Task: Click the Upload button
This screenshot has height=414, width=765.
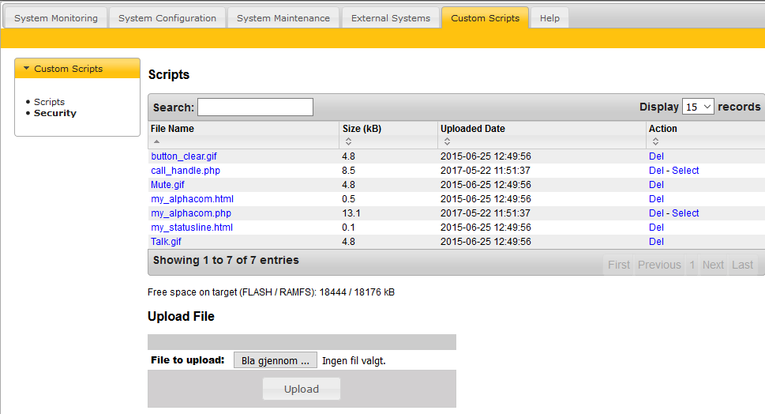Action: (x=301, y=389)
